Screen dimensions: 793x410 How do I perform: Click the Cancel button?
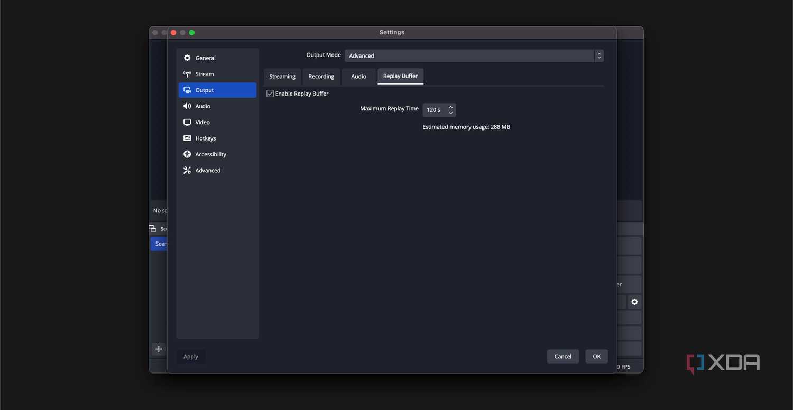point(563,357)
